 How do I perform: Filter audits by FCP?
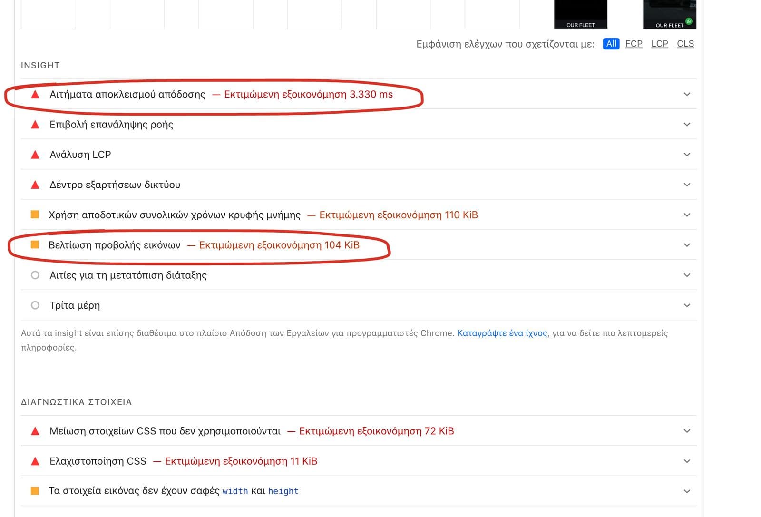(x=634, y=44)
